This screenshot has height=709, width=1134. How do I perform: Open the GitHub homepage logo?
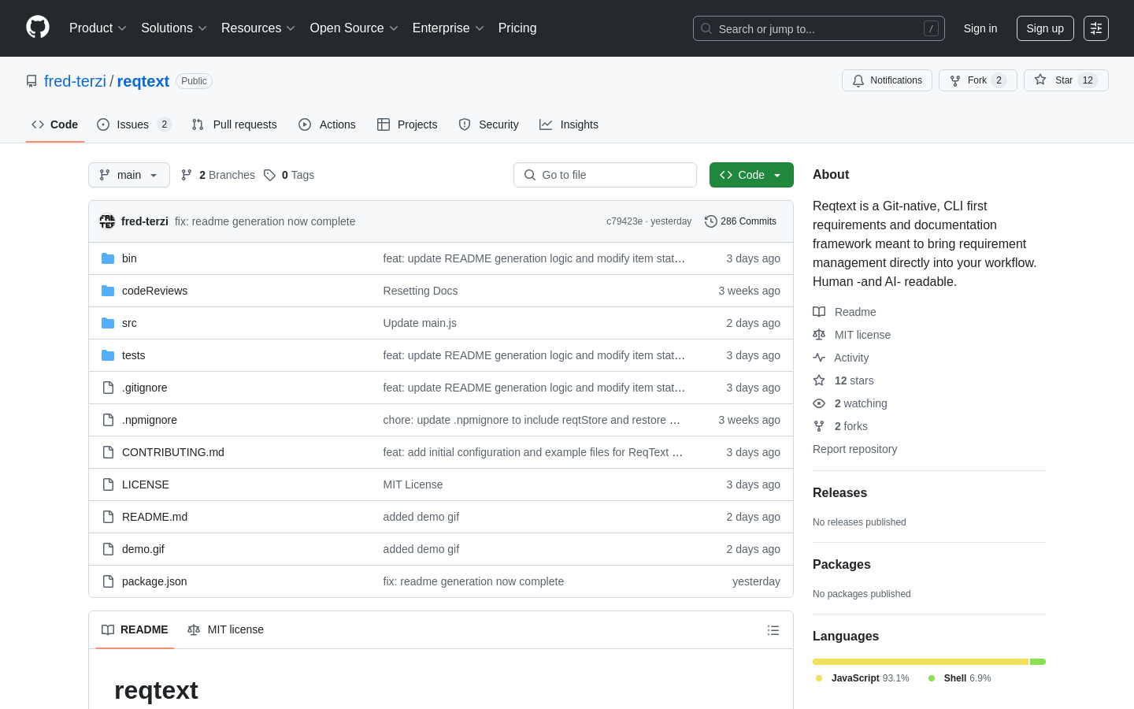(x=38, y=28)
